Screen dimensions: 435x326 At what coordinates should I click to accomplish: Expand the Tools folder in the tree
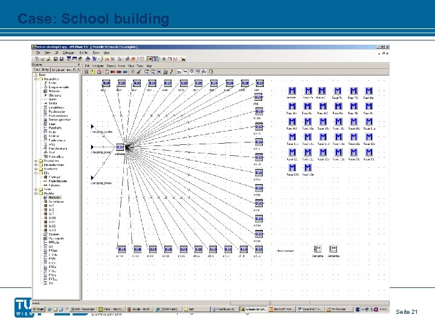(x=36, y=190)
